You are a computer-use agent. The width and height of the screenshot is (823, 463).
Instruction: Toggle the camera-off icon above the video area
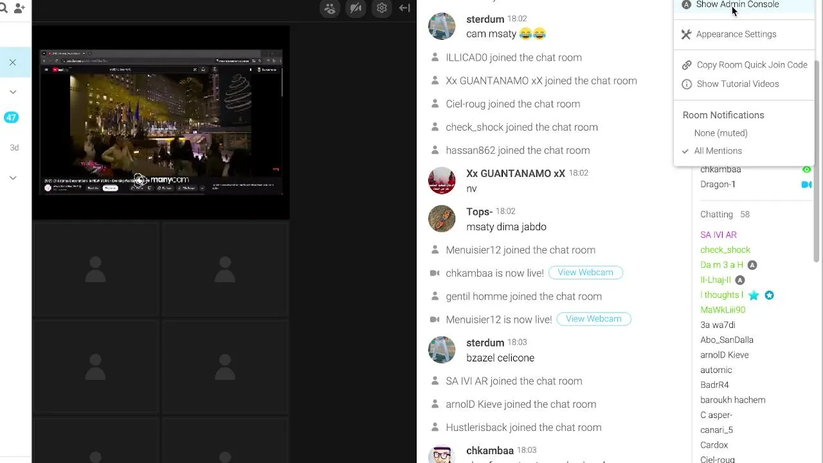[356, 8]
